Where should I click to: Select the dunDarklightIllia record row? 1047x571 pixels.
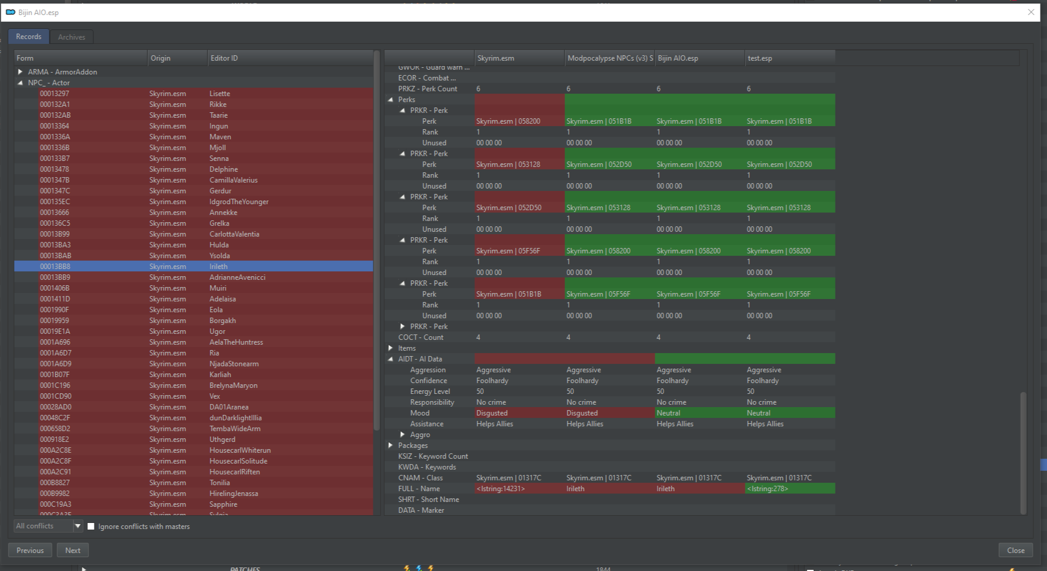pyautogui.click(x=194, y=418)
